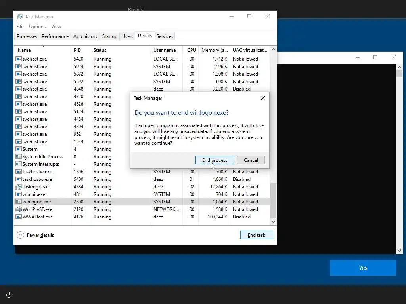Switch to the Performance tab
The width and height of the screenshot is (406, 304).
click(x=55, y=36)
